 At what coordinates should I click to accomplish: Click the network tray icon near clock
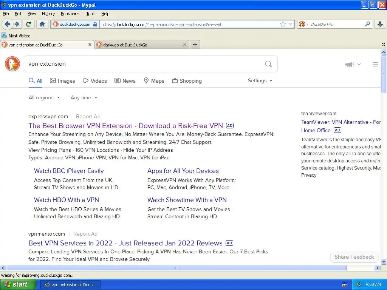click(x=359, y=285)
